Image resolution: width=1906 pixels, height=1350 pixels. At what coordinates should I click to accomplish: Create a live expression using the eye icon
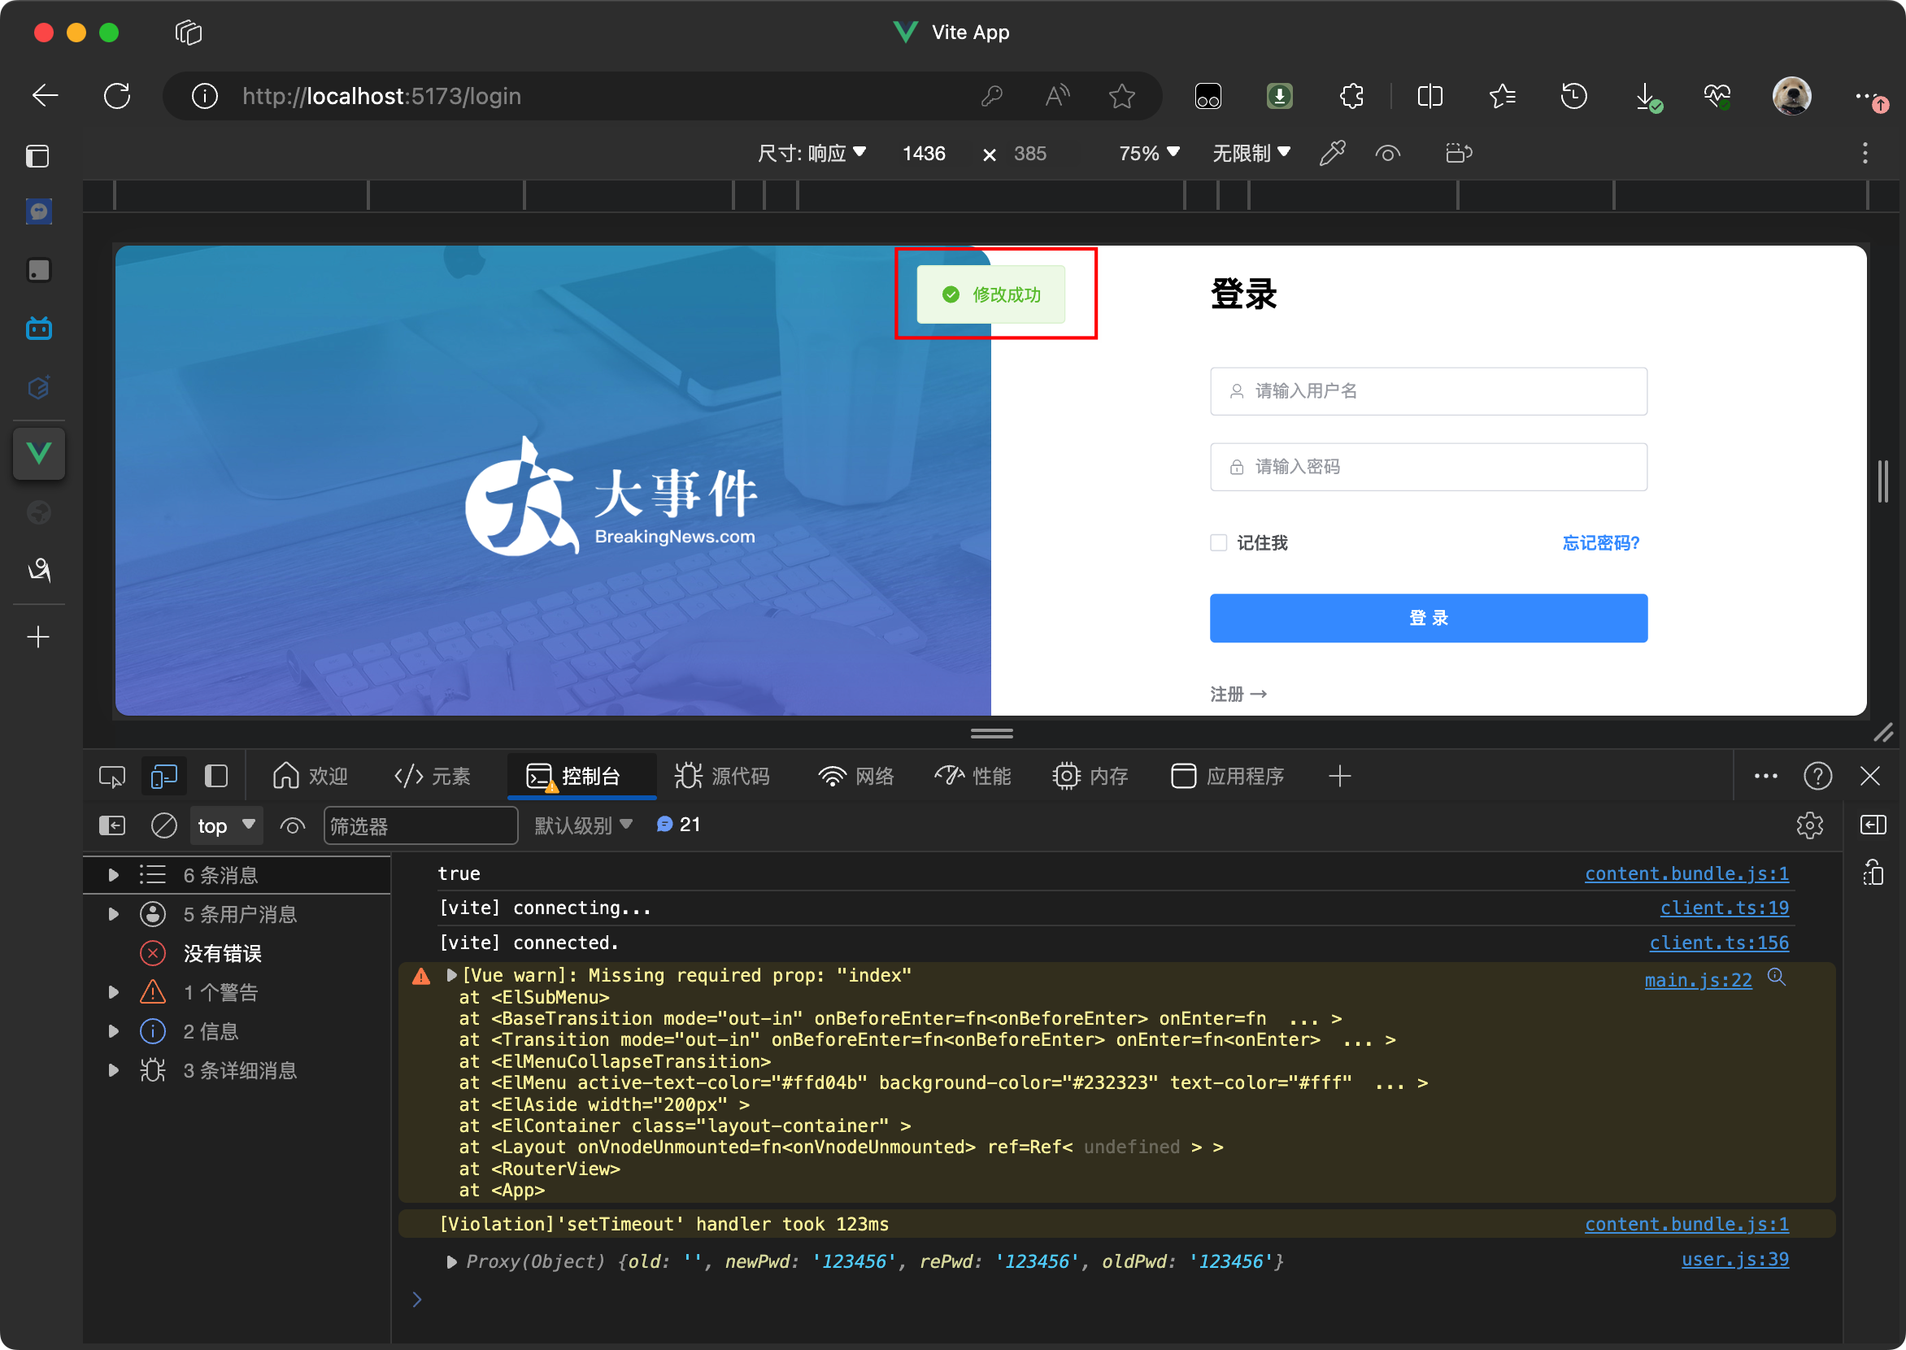pyautogui.click(x=292, y=825)
